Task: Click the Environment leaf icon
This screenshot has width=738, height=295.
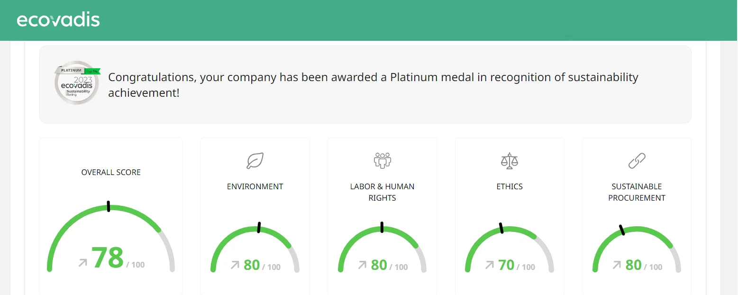Action: coord(255,161)
